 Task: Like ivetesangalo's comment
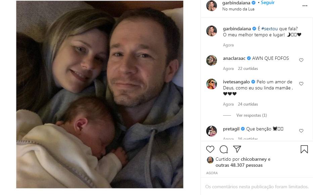point(301,84)
